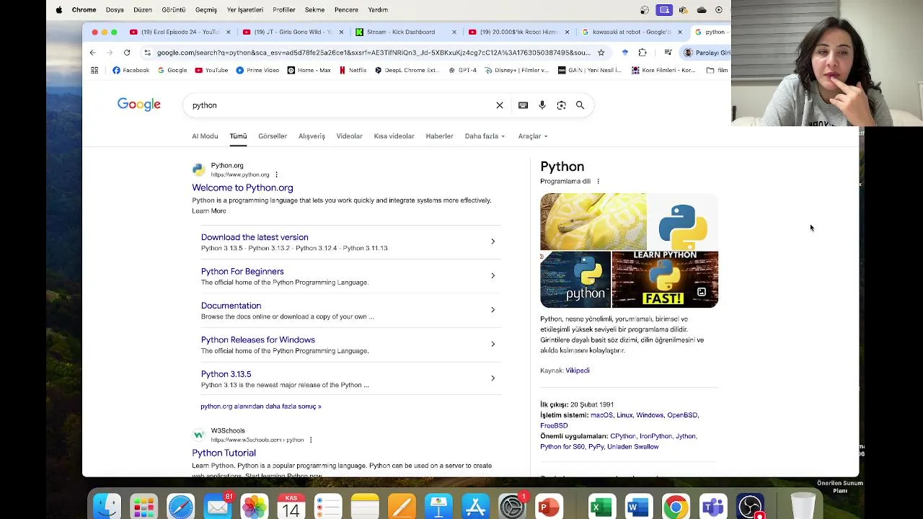The height and width of the screenshot is (519, 923).
Task: Open Photos from the Dock
Action: [254, 506]
